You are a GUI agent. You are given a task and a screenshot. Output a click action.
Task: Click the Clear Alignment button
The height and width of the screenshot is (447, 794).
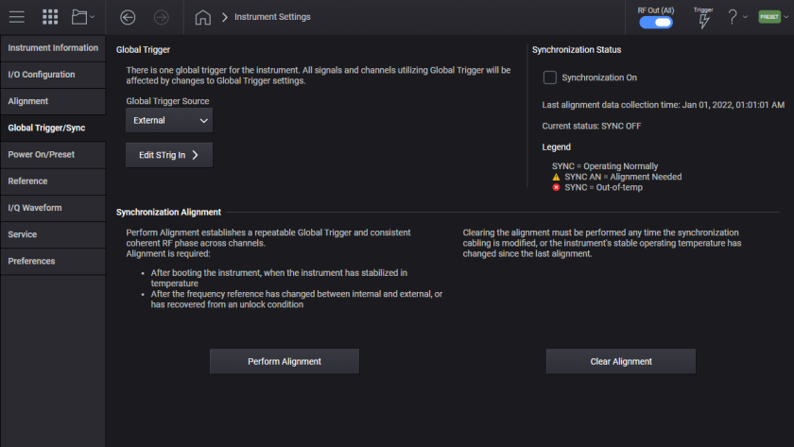click(x=621, y=362)
